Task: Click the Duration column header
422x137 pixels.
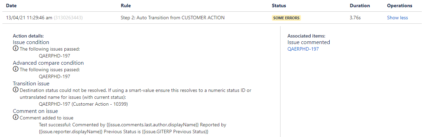Action: pos(360,6)
